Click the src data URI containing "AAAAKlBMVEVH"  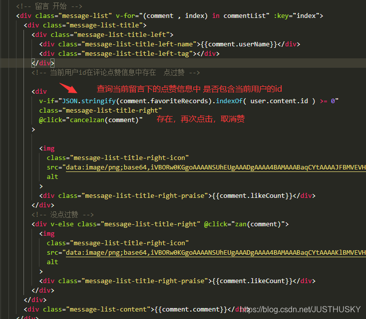[216, 253]
